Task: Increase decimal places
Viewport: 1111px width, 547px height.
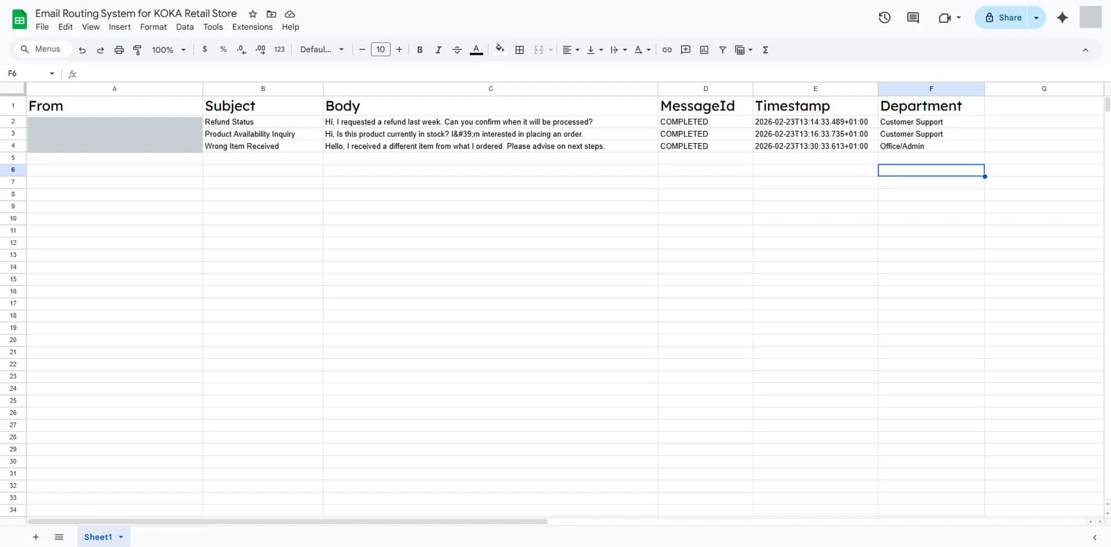Action: pyautogui.click(x=260, y=49)
